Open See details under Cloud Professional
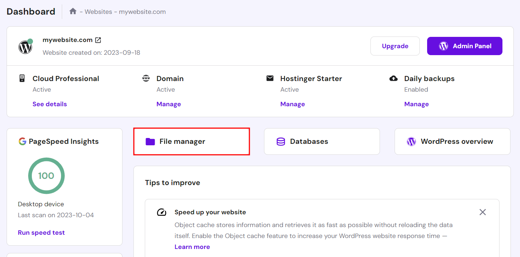The width and height of the screenshot is (520, 257). coord(49,104)
